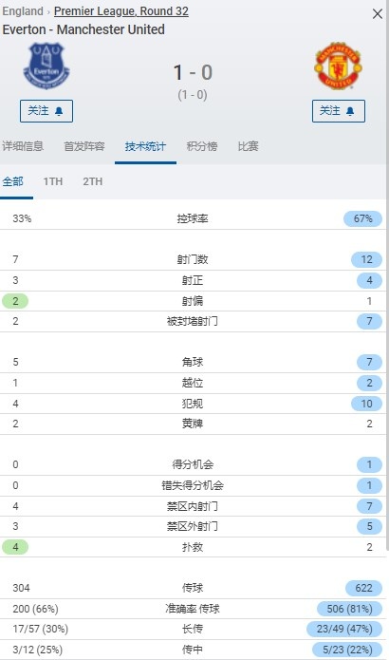Select the 全部 stats filter
The height and width of the screenshot is (660, 389).
pos(12,181)
